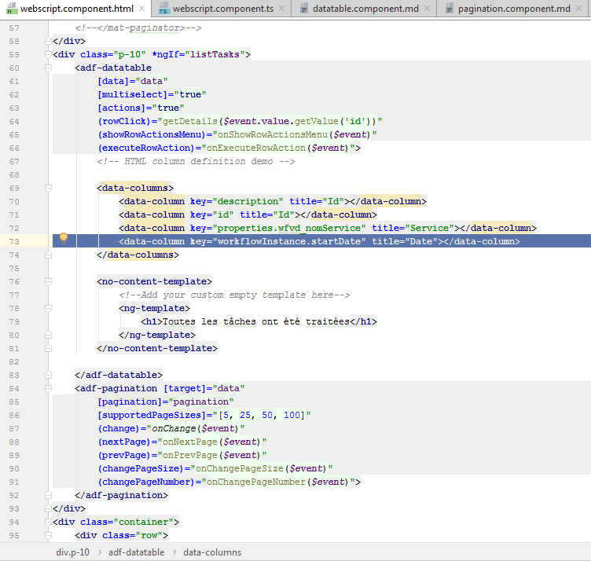Click line number 59 in the gutter
The height and width of the screenshot is (561, 591).
click(x=14, y=55)
